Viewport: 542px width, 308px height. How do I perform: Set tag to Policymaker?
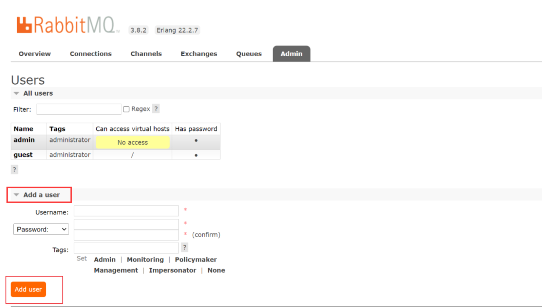[x=196, y=259]
